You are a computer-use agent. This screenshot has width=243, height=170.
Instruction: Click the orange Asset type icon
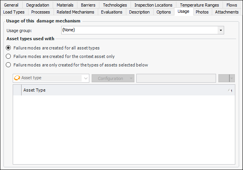[x=17, y=78]
